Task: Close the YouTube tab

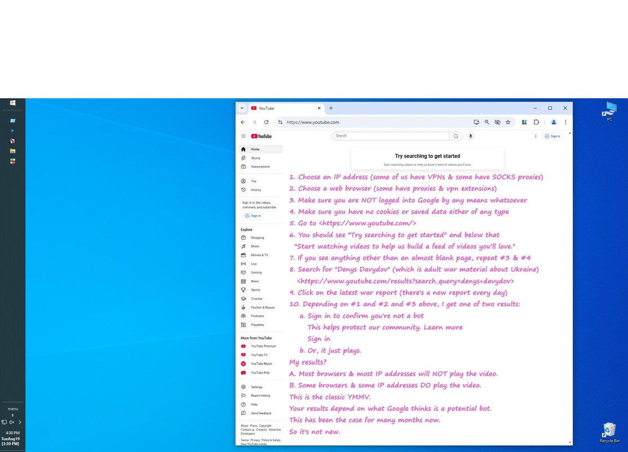Action: [319, 108]
